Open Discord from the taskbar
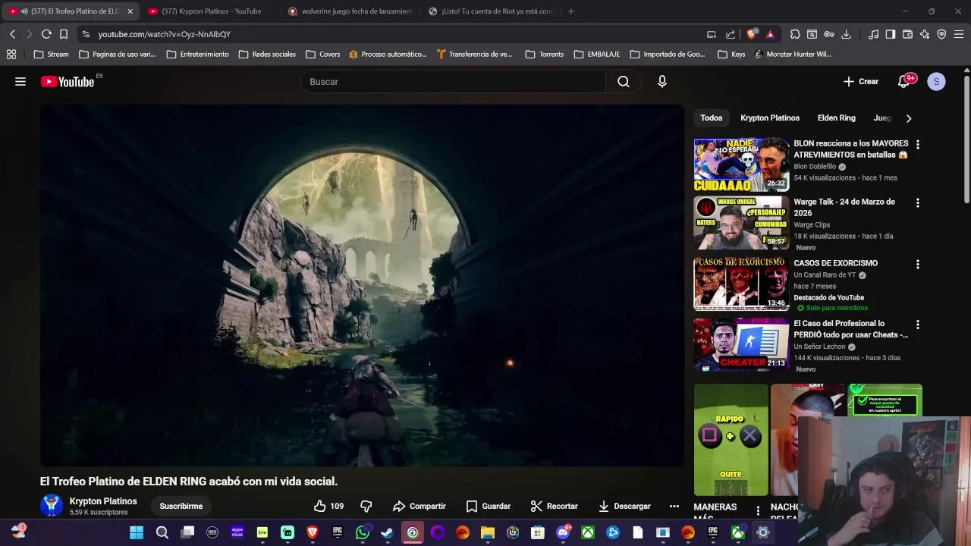Image resolution: width=971 pixels, height=546 pixels. [563, 532]
